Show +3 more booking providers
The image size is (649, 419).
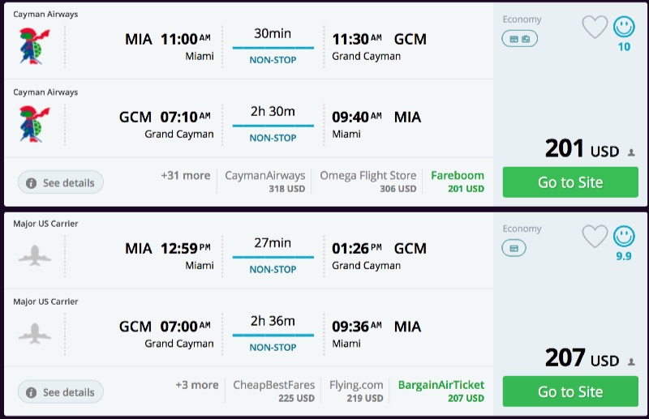196,385
